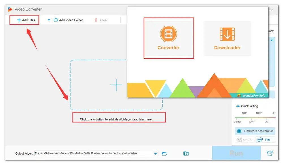The width and height of the screenshot is (283, 164).
Task: Click Add Video Folder
Action: coord(68,20)
